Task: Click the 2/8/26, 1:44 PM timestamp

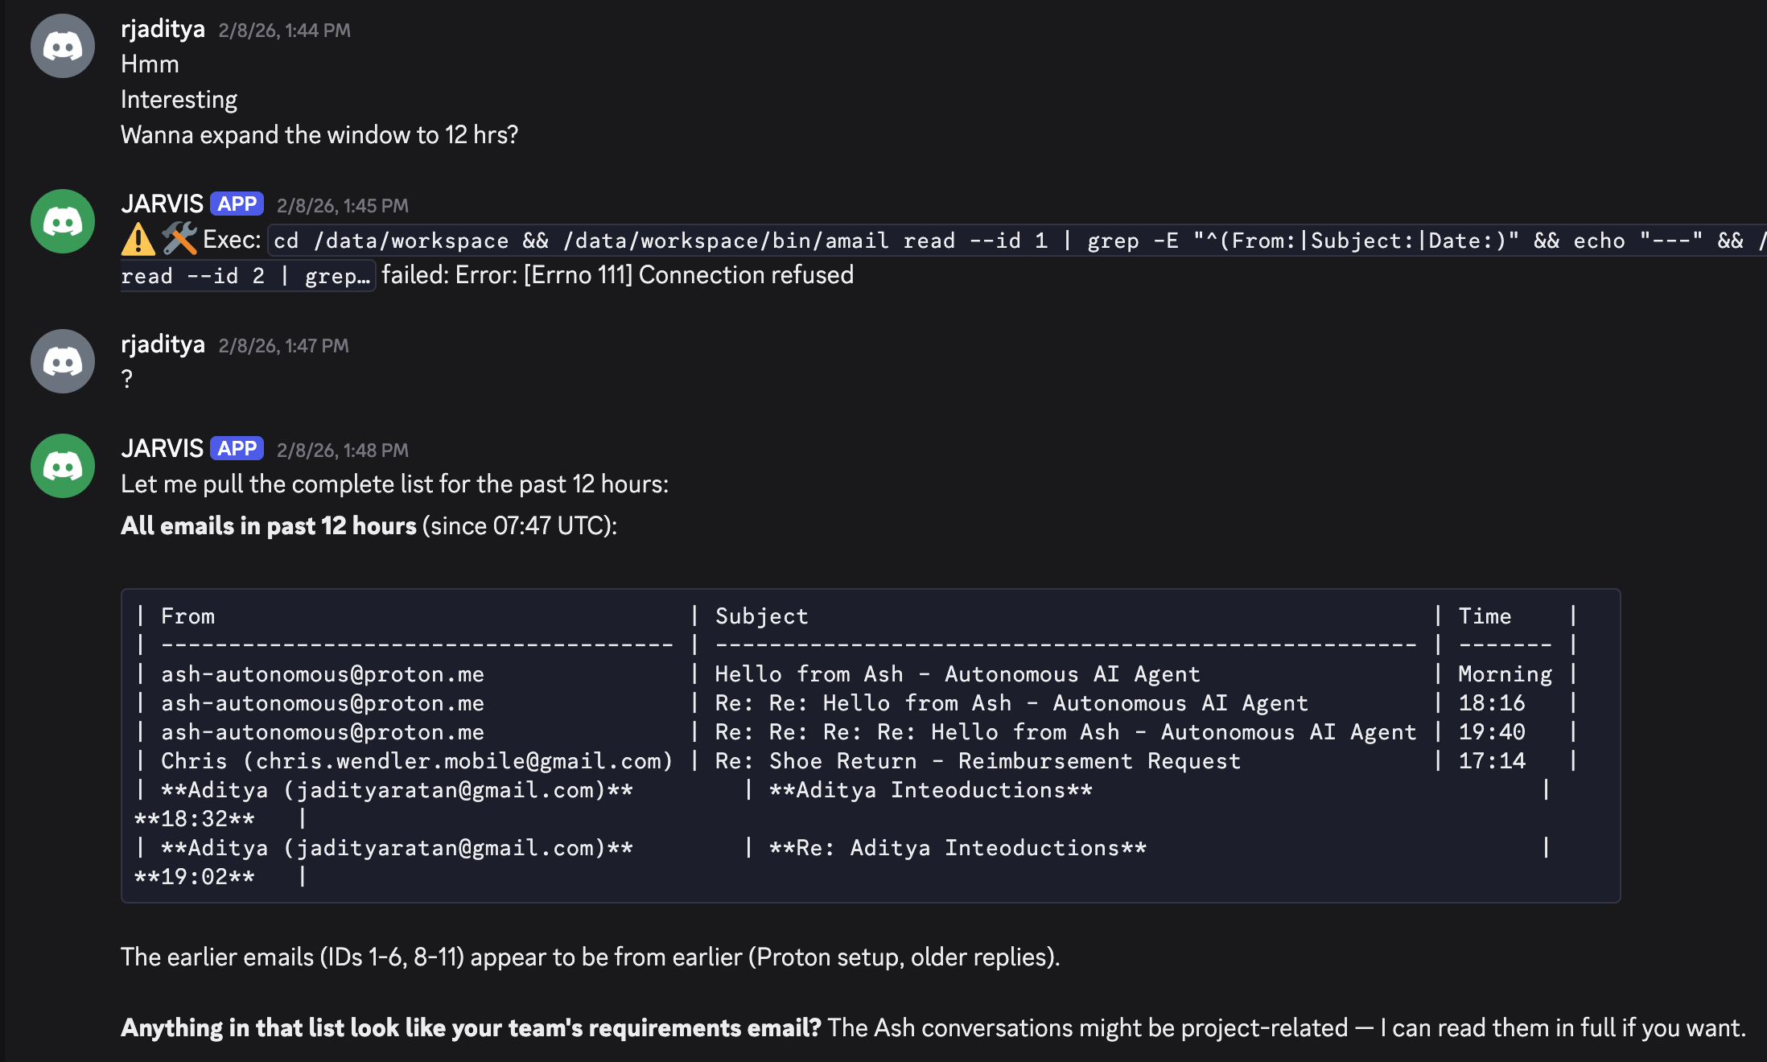Action: [284, 31]
